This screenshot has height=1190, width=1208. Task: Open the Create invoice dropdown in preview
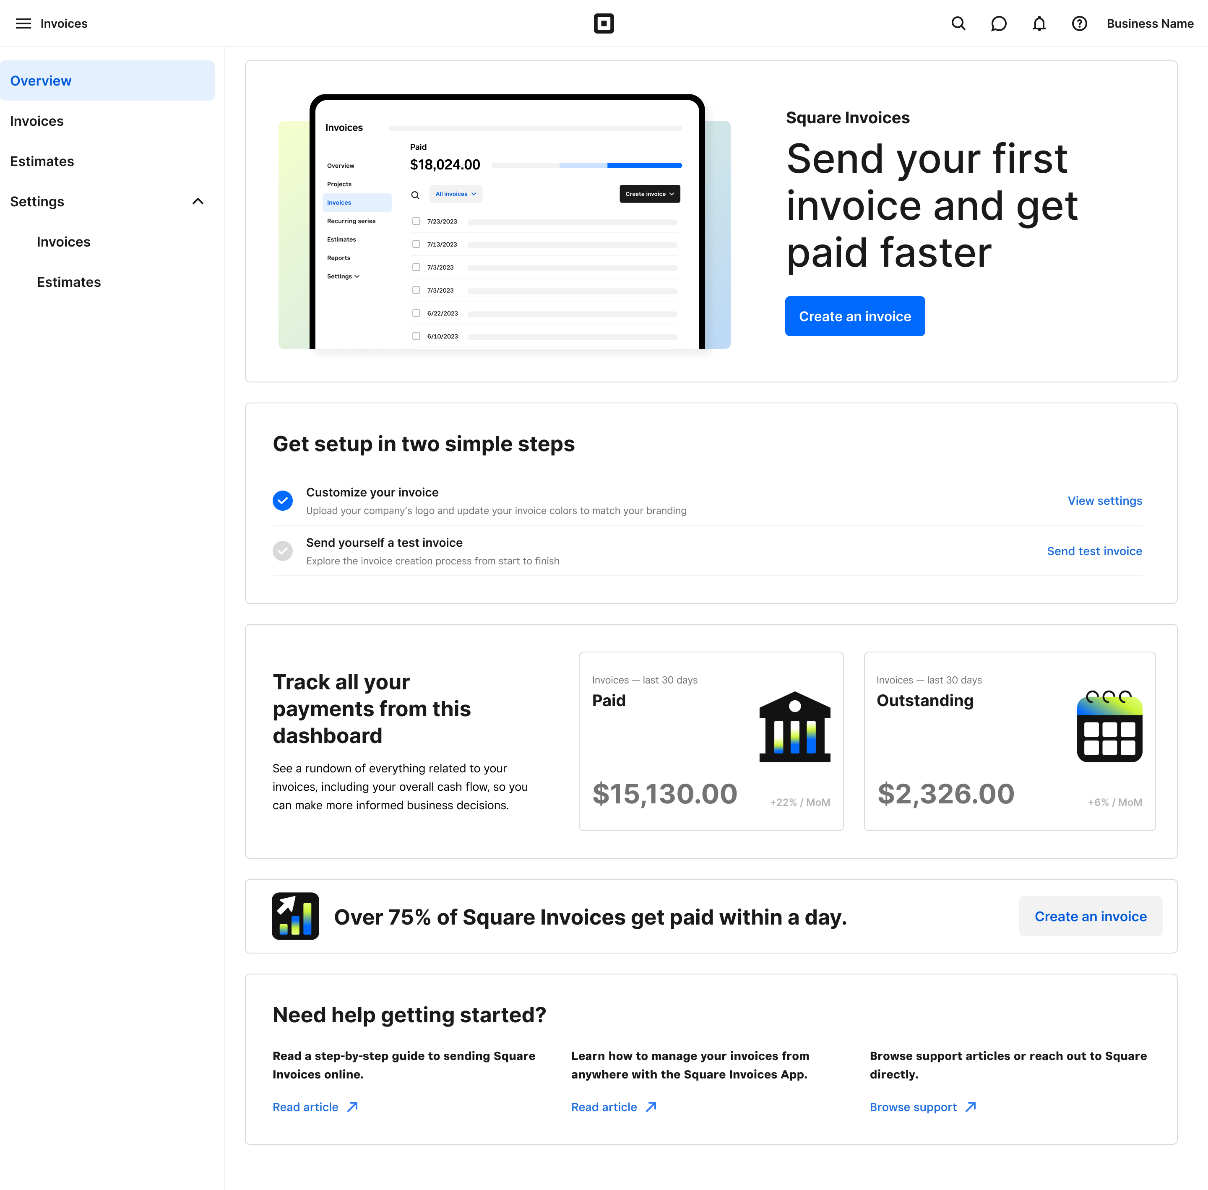coord(649,194)
